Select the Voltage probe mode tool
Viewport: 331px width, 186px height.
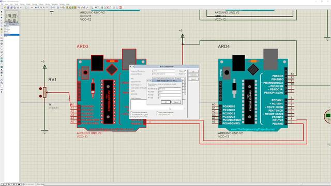tap(2, 47)
